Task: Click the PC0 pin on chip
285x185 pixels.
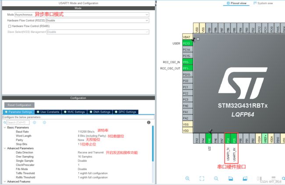Action: point(188,81)
